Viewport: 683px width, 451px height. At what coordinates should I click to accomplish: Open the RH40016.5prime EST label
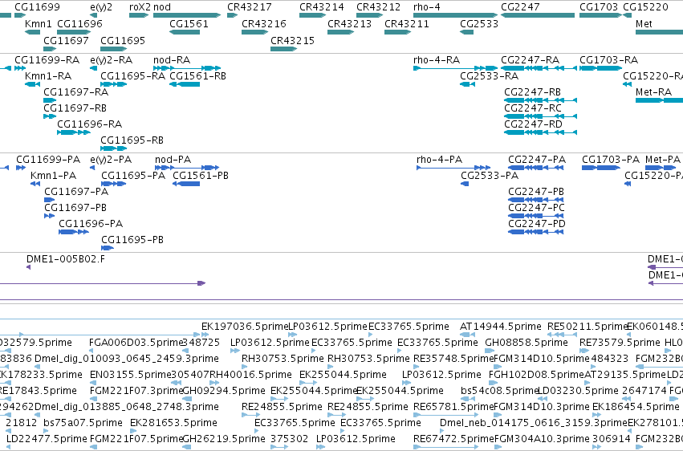pyautogui.click(x=250, y=375)
